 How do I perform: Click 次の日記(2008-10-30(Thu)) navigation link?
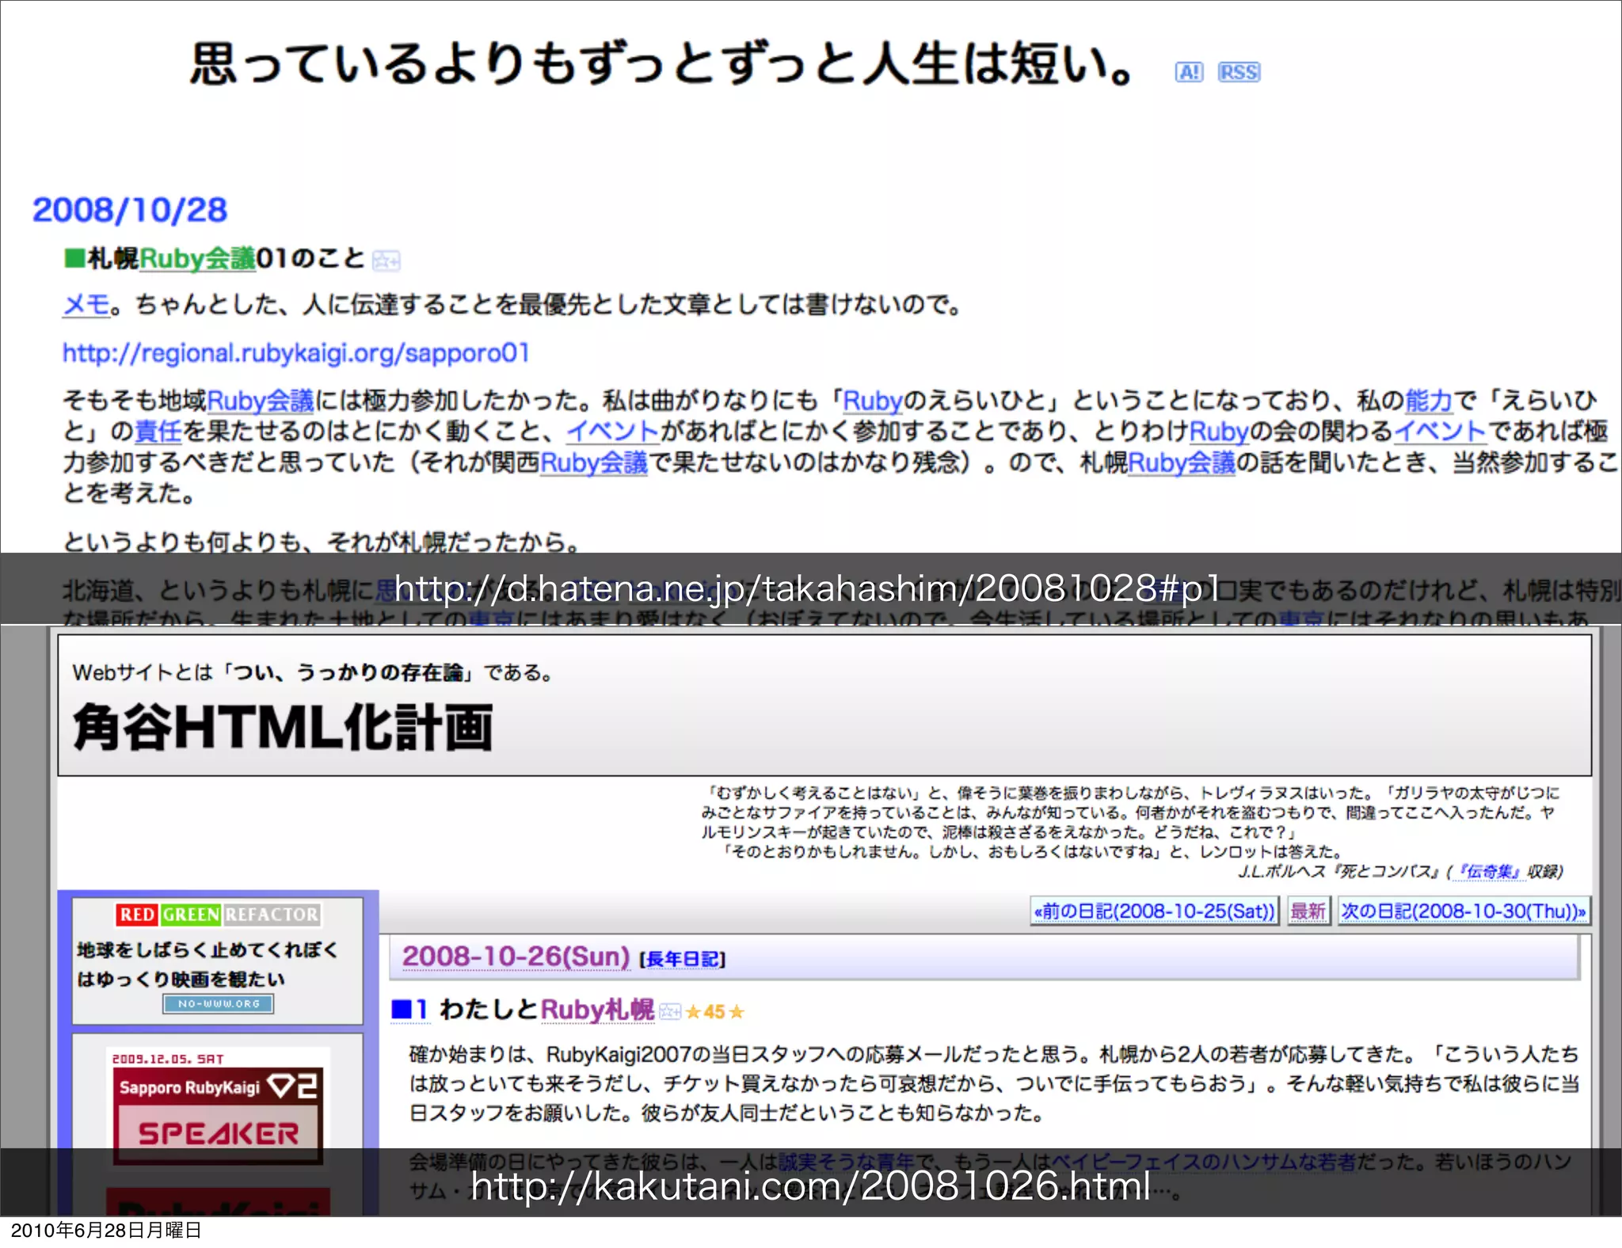(x=1463, y=911)
